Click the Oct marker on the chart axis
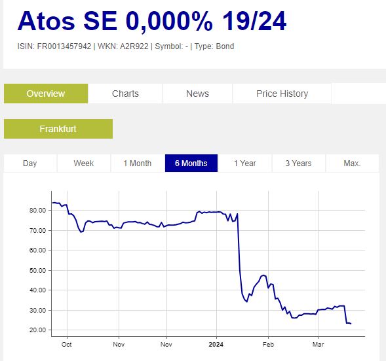Screen dimensions: 386x361 (67, 345)
